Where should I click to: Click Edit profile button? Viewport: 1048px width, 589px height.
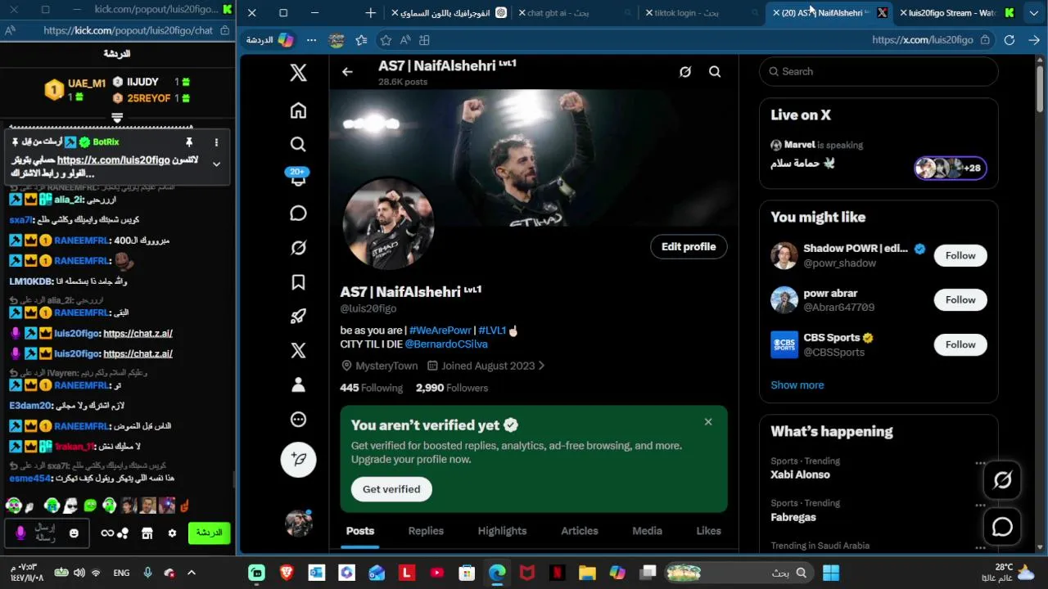pyautogui.click(x=689, y=247)
